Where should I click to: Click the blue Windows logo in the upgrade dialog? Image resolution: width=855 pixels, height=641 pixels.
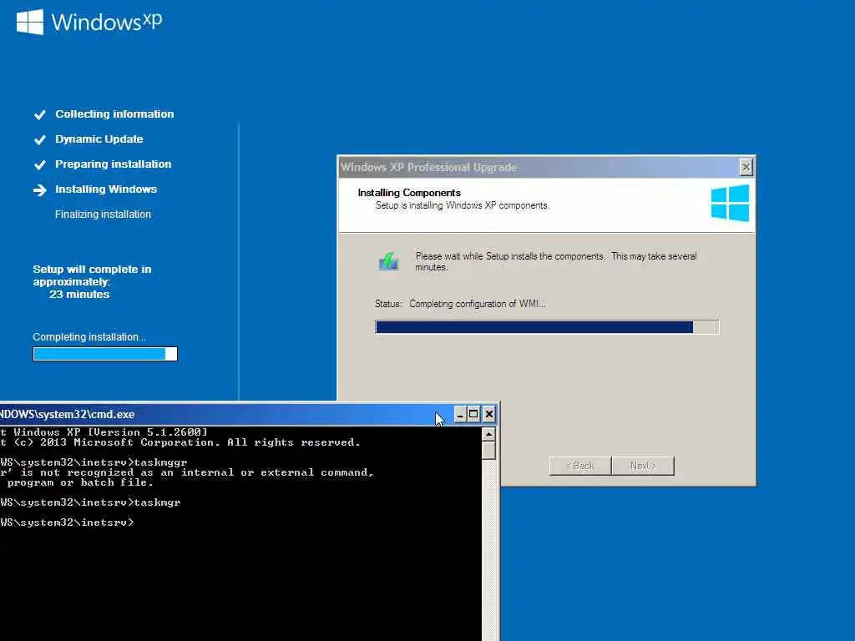click(730, 204)
